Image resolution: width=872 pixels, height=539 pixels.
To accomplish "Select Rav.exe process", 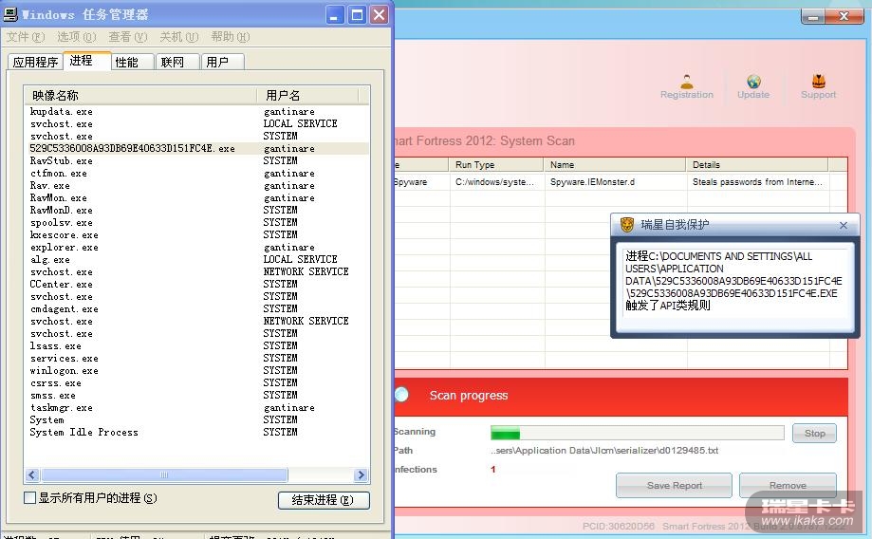I will coord(197,186).
